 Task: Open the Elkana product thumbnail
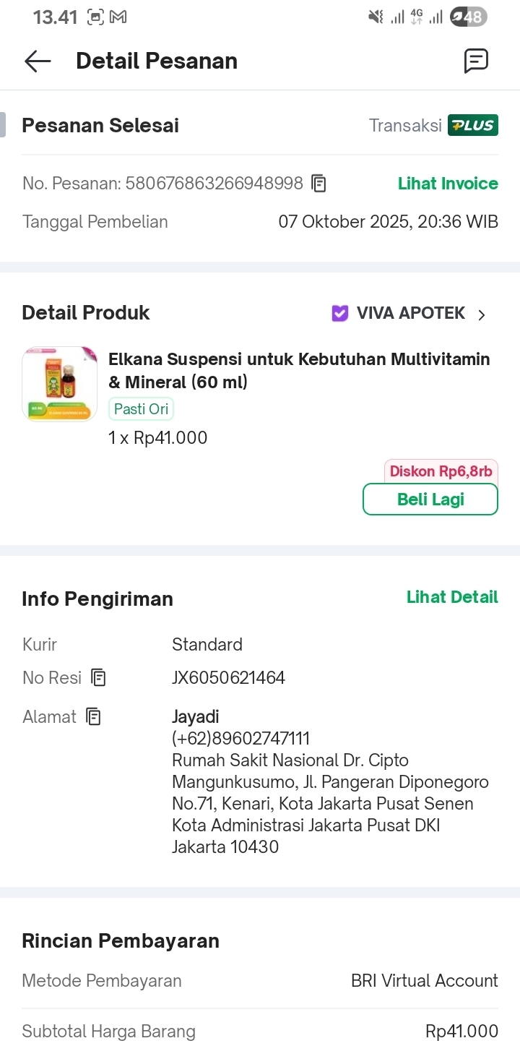click(59, 384)
